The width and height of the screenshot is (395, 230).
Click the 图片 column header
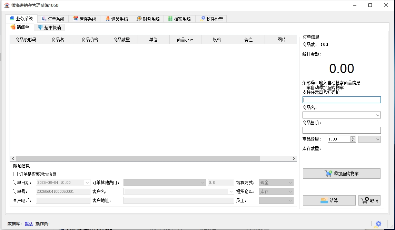[282, 40]
